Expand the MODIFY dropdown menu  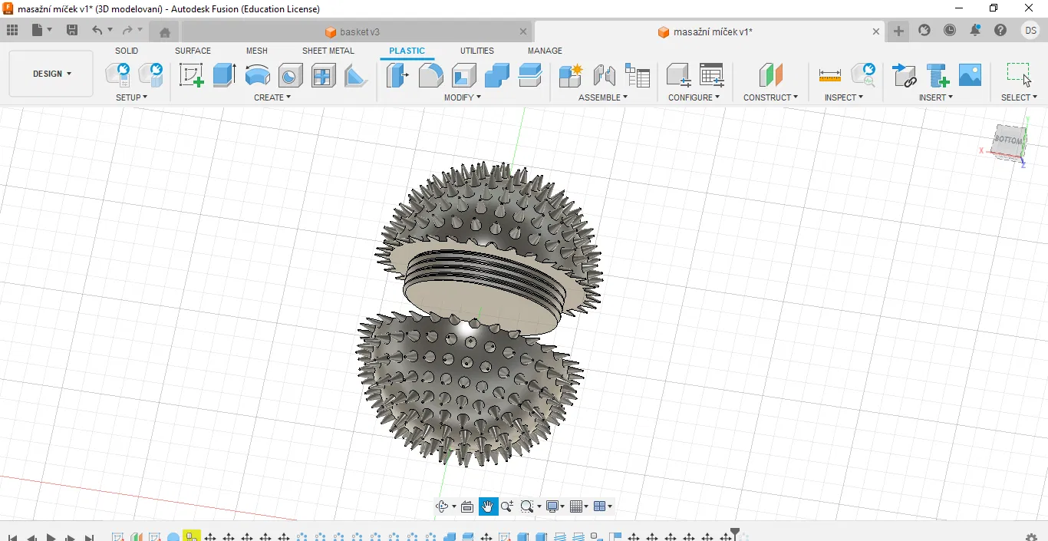[x=463, y=97]
